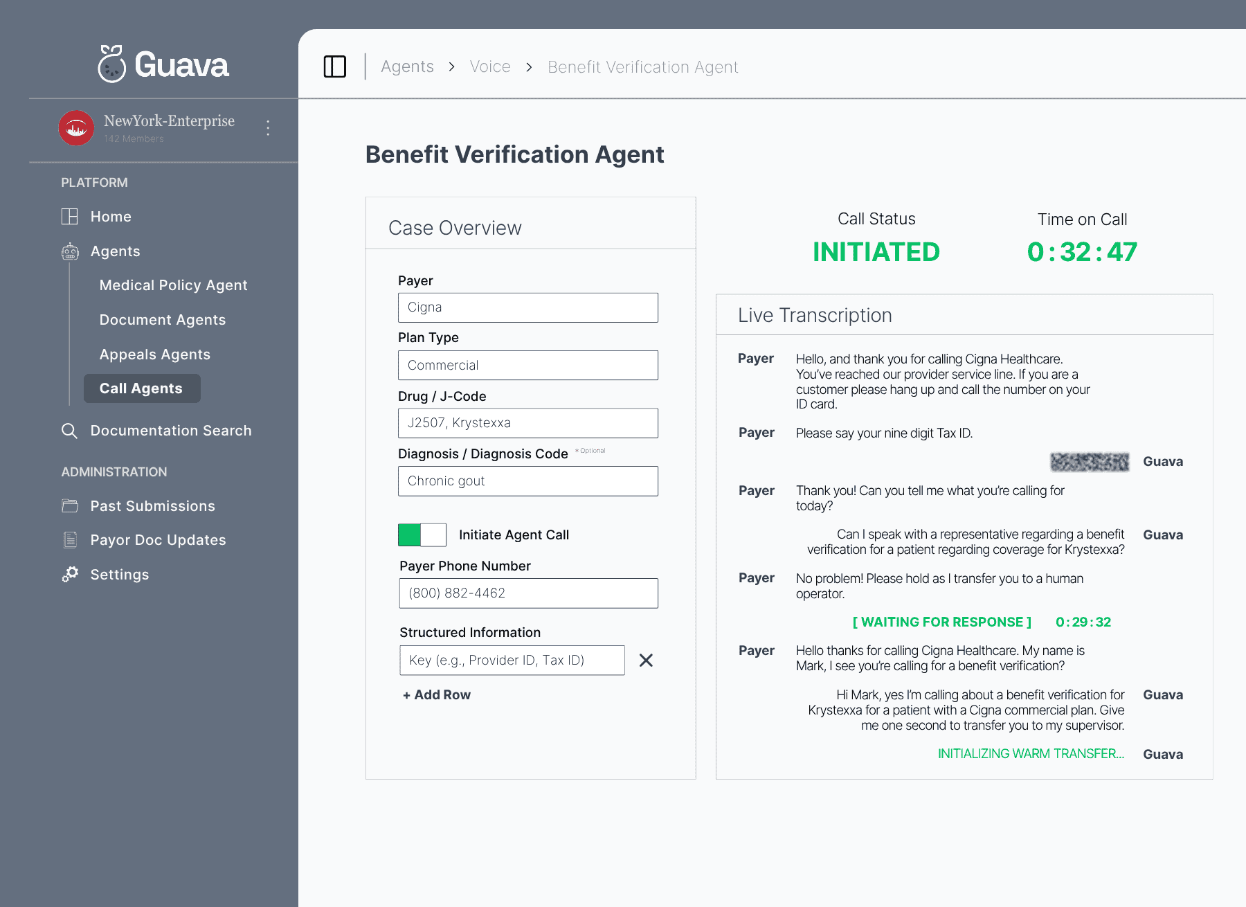Select Call Agents in the sidebar
1246x907 pixels.
tap(141, 388)
